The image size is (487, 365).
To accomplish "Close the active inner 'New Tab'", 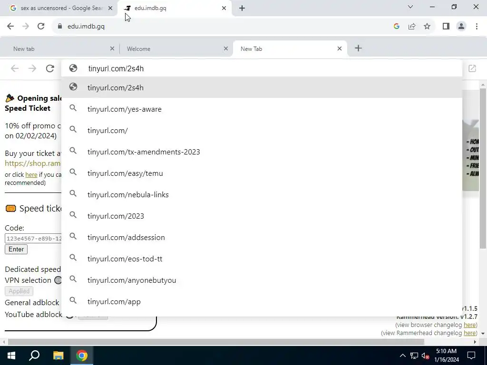I will click(340, 49).
